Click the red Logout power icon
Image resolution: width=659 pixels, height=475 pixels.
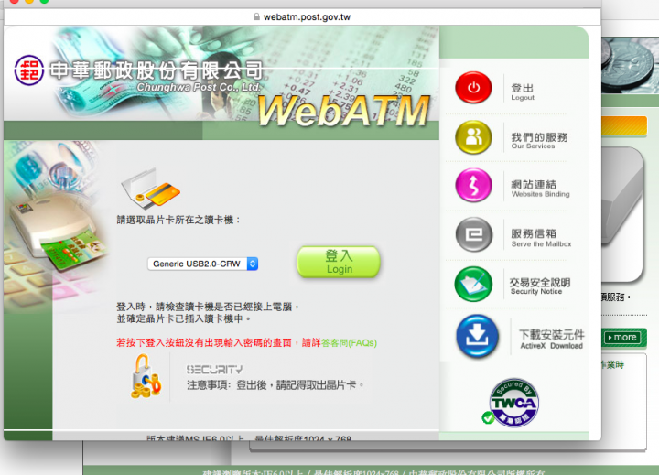pos(474,88)
